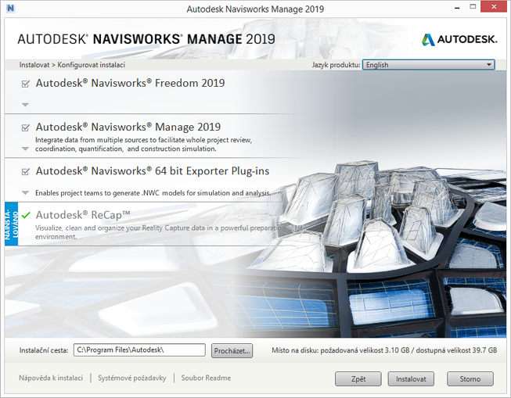Open the Systémové požadavky link
Viewport: 511px width, 398px height.
(131, 378)
